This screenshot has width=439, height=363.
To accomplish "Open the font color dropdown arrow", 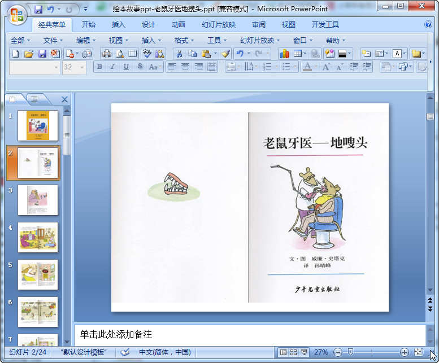I will (x=316, y=67).
